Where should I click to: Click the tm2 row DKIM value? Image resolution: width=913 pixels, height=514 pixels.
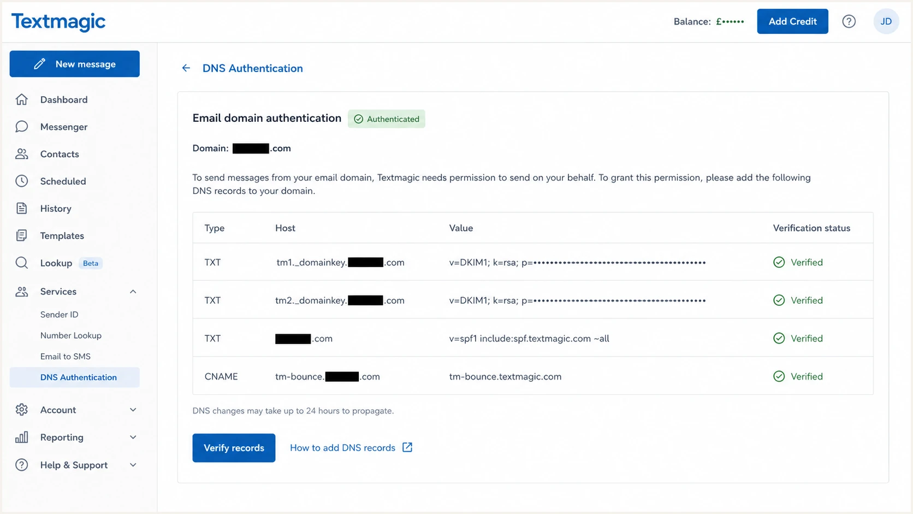click(x=578, y=300)
